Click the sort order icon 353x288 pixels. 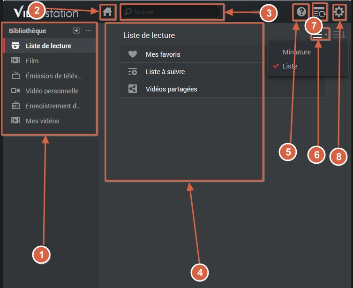pyautogui.click(x=339, y=35)
